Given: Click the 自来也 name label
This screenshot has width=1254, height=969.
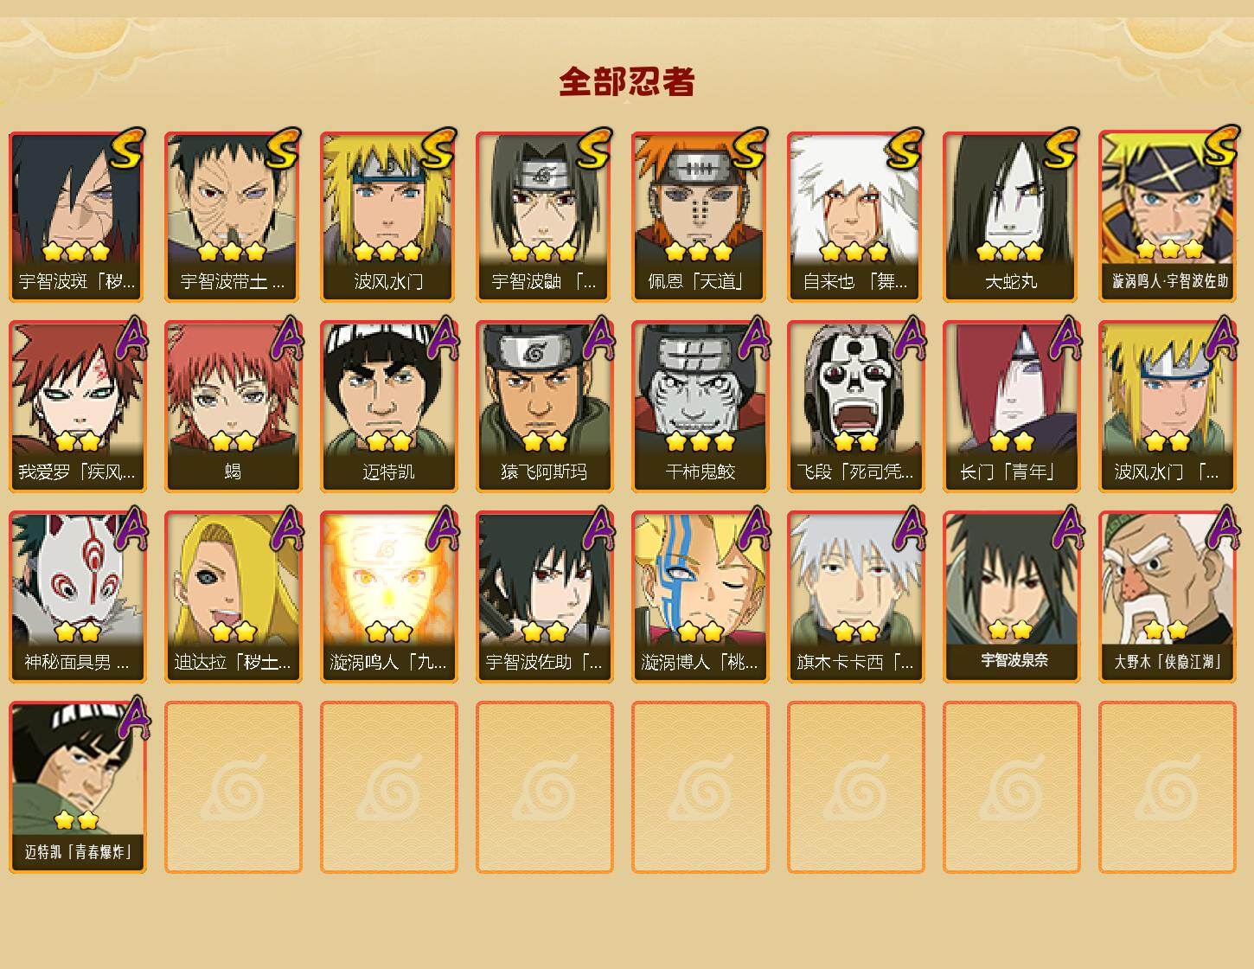Looking at the screenshot, I should tap(855, 282).
